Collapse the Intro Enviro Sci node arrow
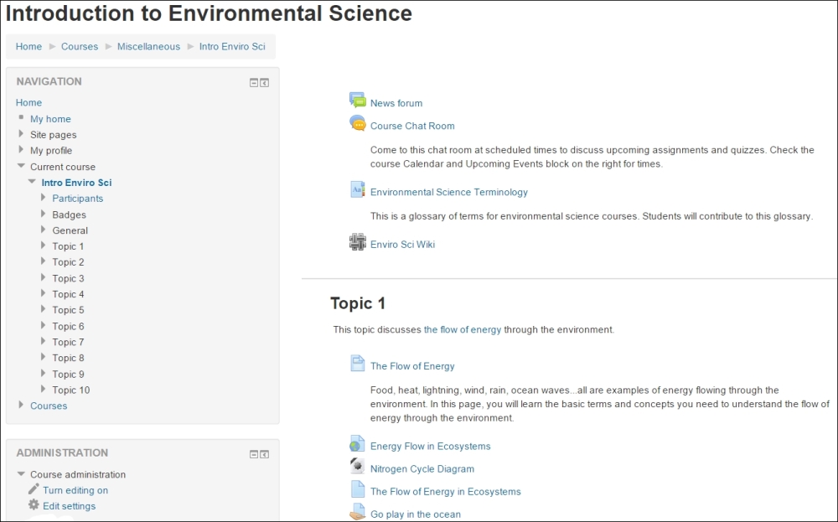Image resolution: width=838 pixels, height=522 pixels. pyautogui.click(x=32, y=182)
